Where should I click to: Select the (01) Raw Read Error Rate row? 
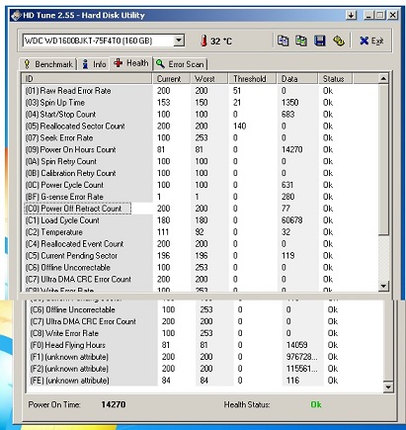point(200,91)
